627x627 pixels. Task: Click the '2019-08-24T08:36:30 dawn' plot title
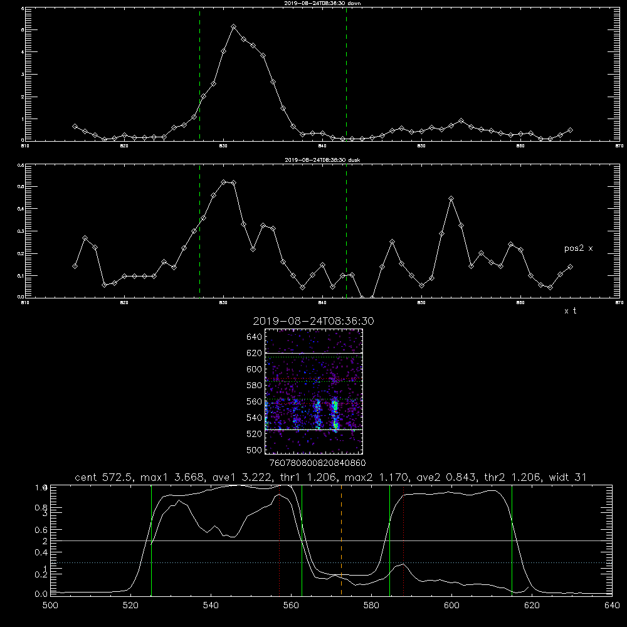click(322, 3)
